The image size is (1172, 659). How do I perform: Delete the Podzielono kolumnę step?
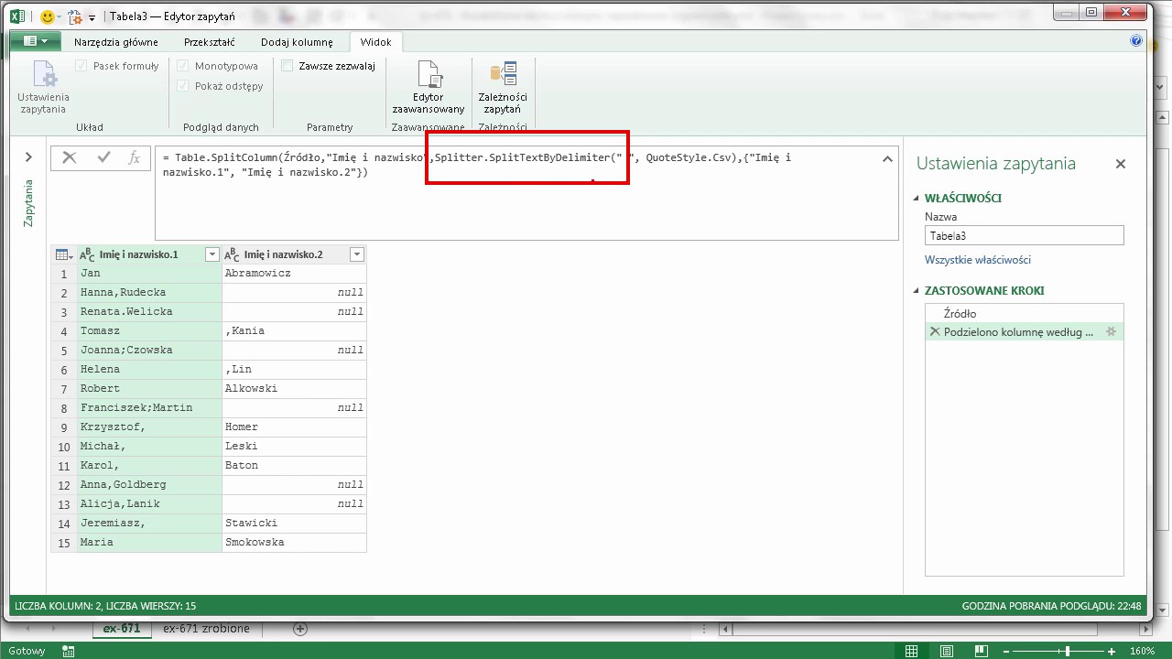click(x=935, y=331)
